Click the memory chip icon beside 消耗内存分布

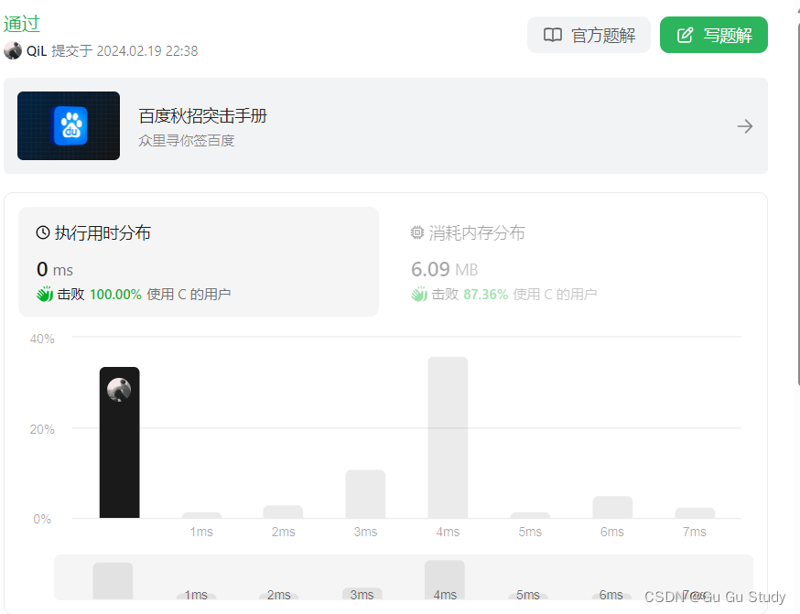(417, 232)
